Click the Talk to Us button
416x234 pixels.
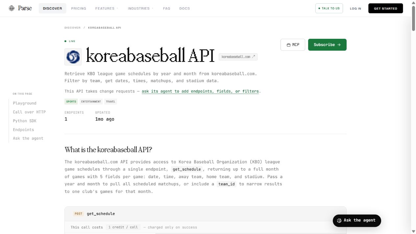329,8
